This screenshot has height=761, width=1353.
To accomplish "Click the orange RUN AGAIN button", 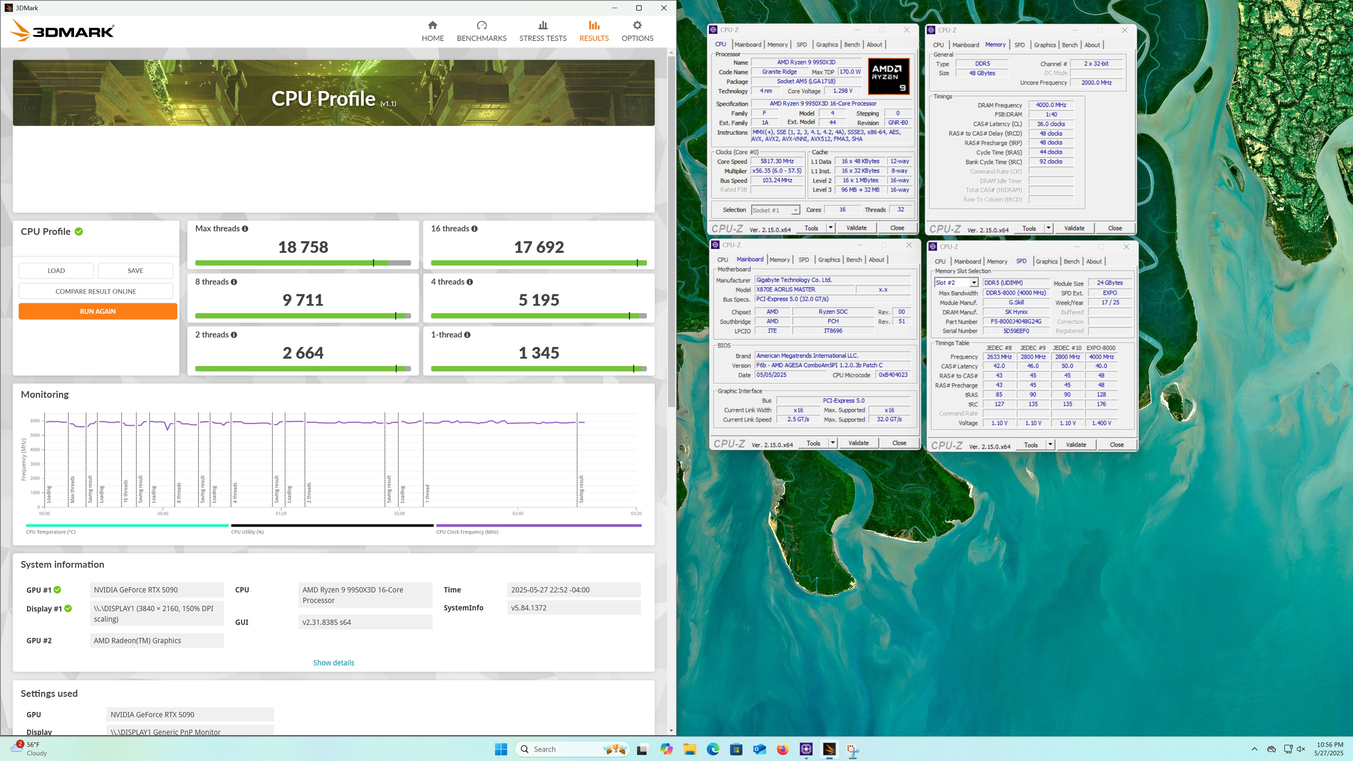I will pyautogui.click(x=98, y=311).
